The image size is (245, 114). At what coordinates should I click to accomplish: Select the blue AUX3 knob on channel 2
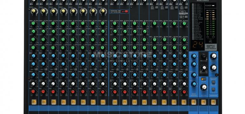(43, 75)
